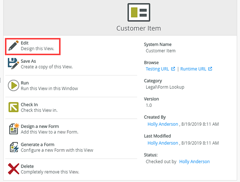
Task: Click external link icon beside Runtime URL
Action: click(x=210, y=69)
